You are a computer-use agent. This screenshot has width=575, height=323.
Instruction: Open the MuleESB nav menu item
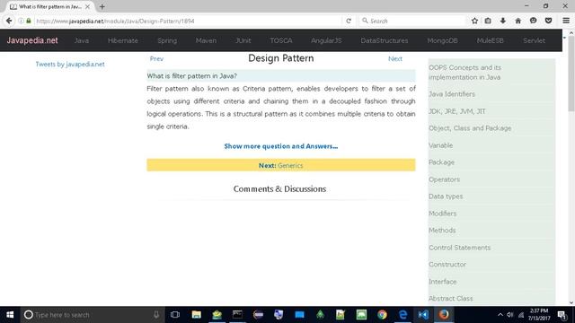[491, 40]
